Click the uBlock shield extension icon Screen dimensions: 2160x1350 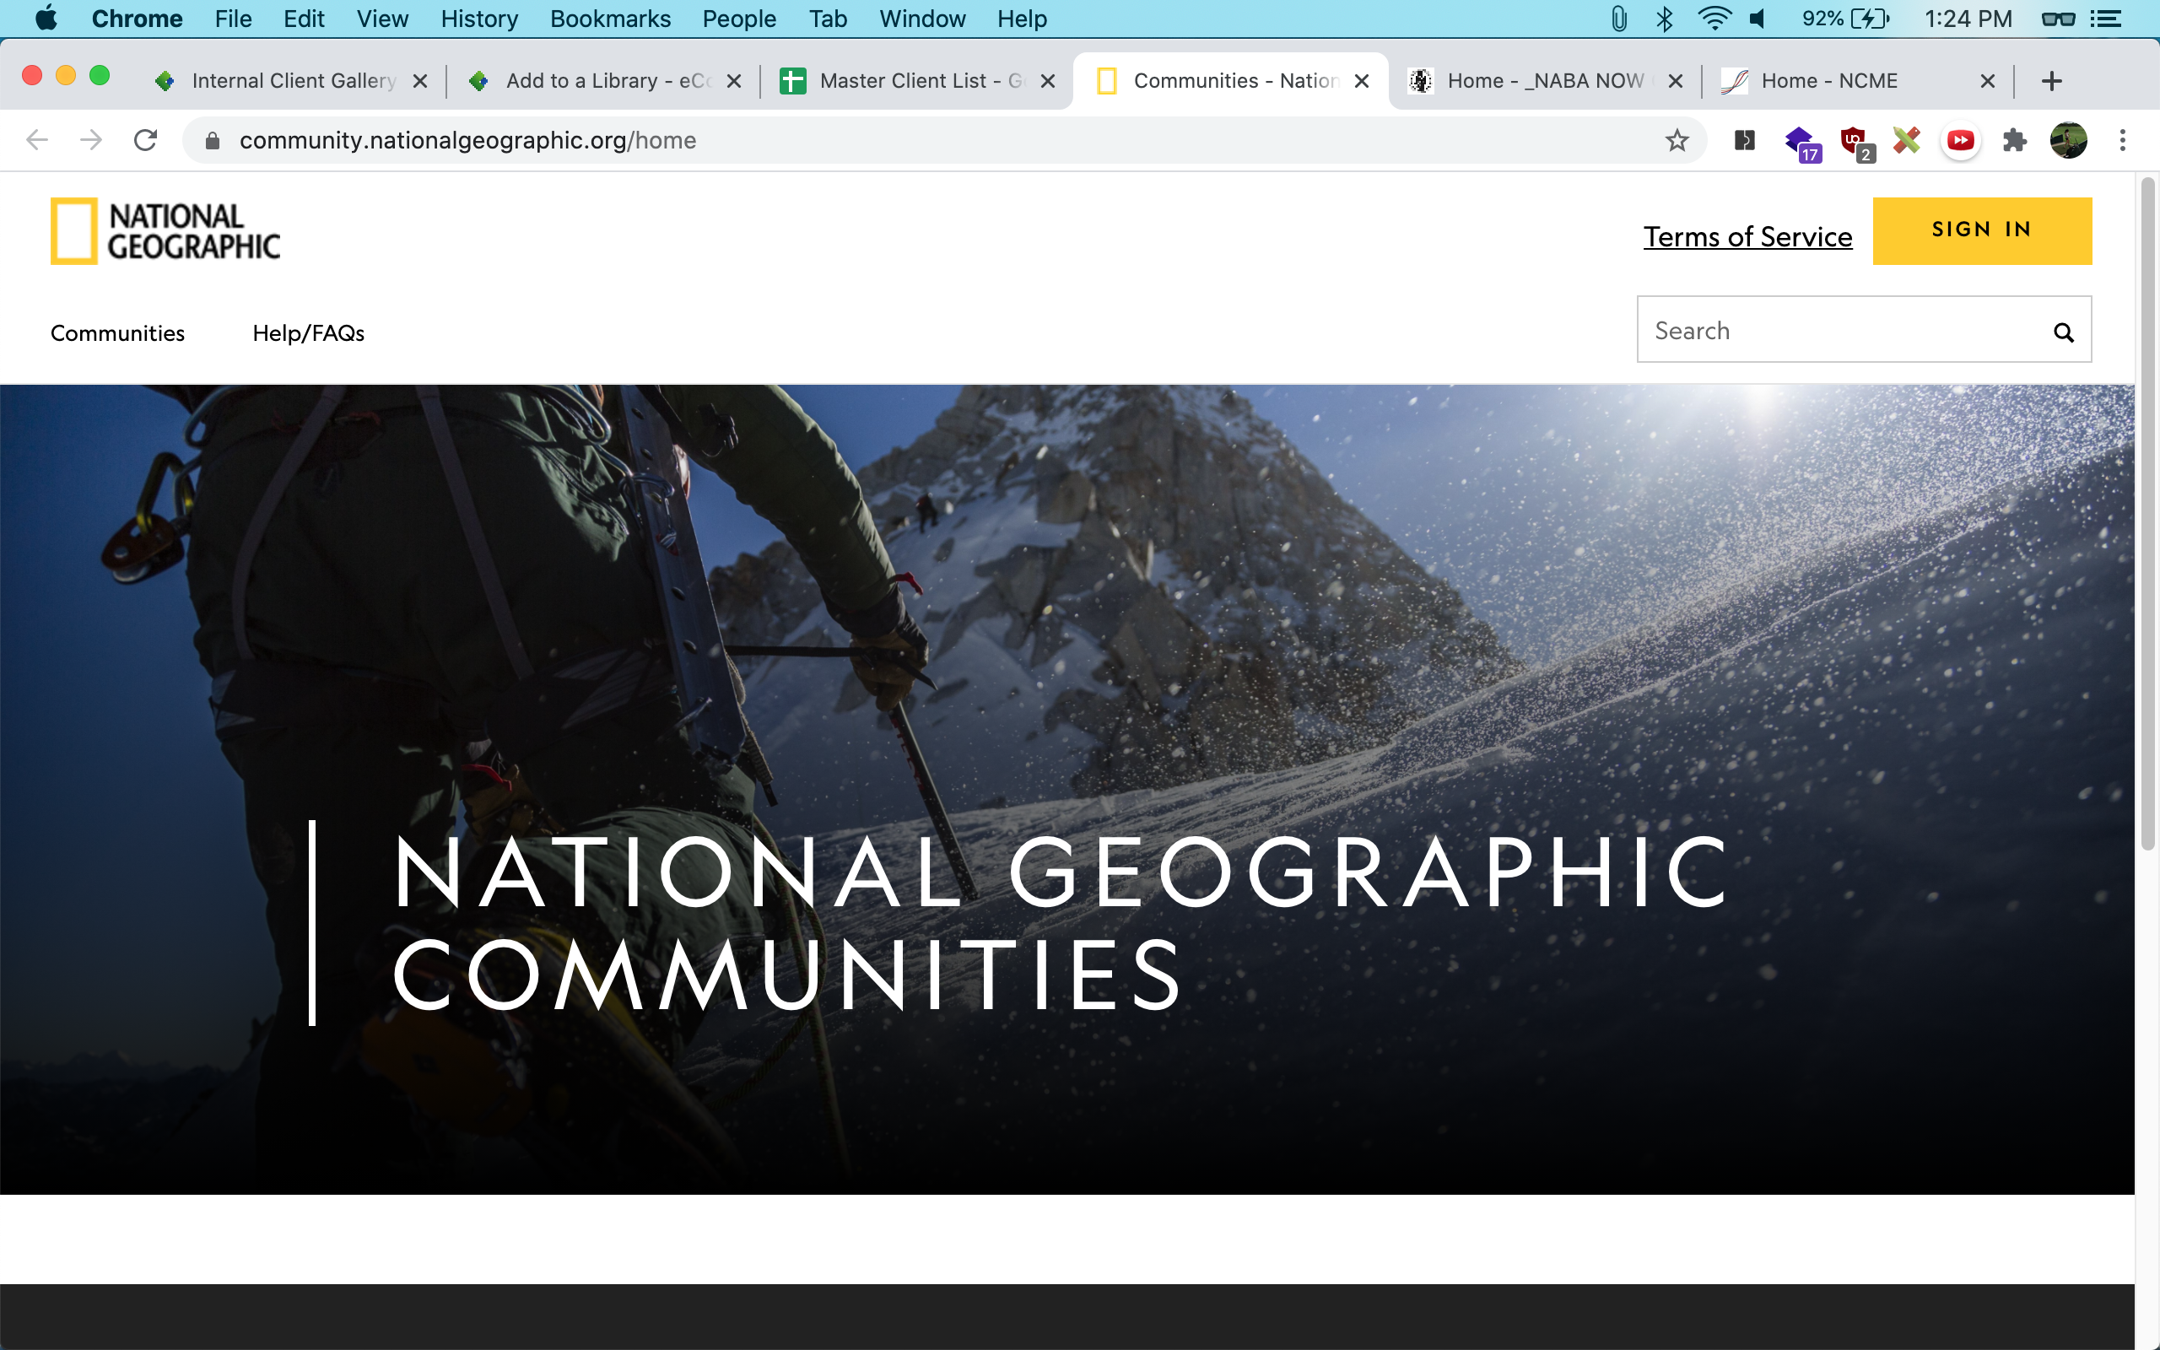tap(1854, 140)
